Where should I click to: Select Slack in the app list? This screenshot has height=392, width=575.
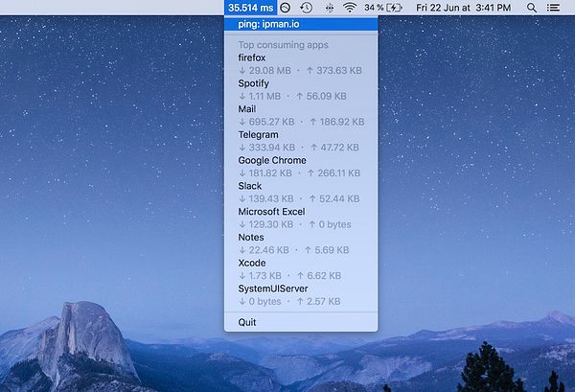pos(250,186)
